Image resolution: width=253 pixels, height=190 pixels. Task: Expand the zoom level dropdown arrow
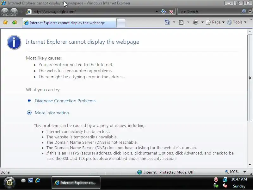(244, 172)
